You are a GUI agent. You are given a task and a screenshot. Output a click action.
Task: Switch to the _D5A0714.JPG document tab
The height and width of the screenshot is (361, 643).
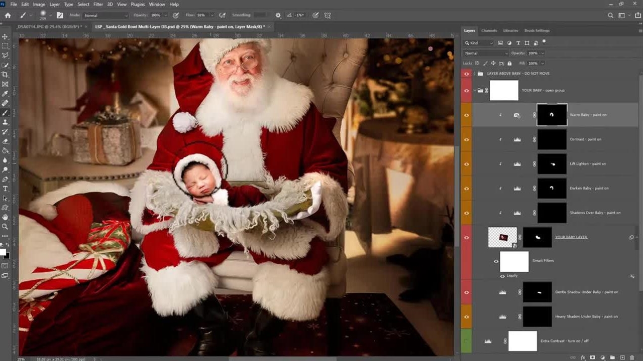[49, 27]
